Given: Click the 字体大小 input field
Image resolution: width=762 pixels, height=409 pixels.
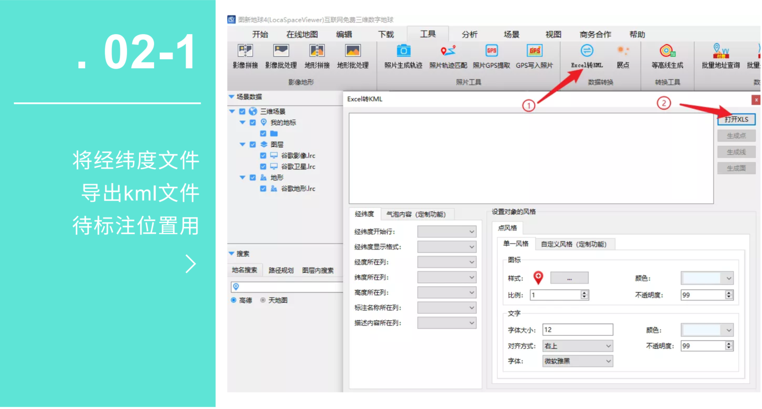Looking at the screenshot, I should [578, 330].
